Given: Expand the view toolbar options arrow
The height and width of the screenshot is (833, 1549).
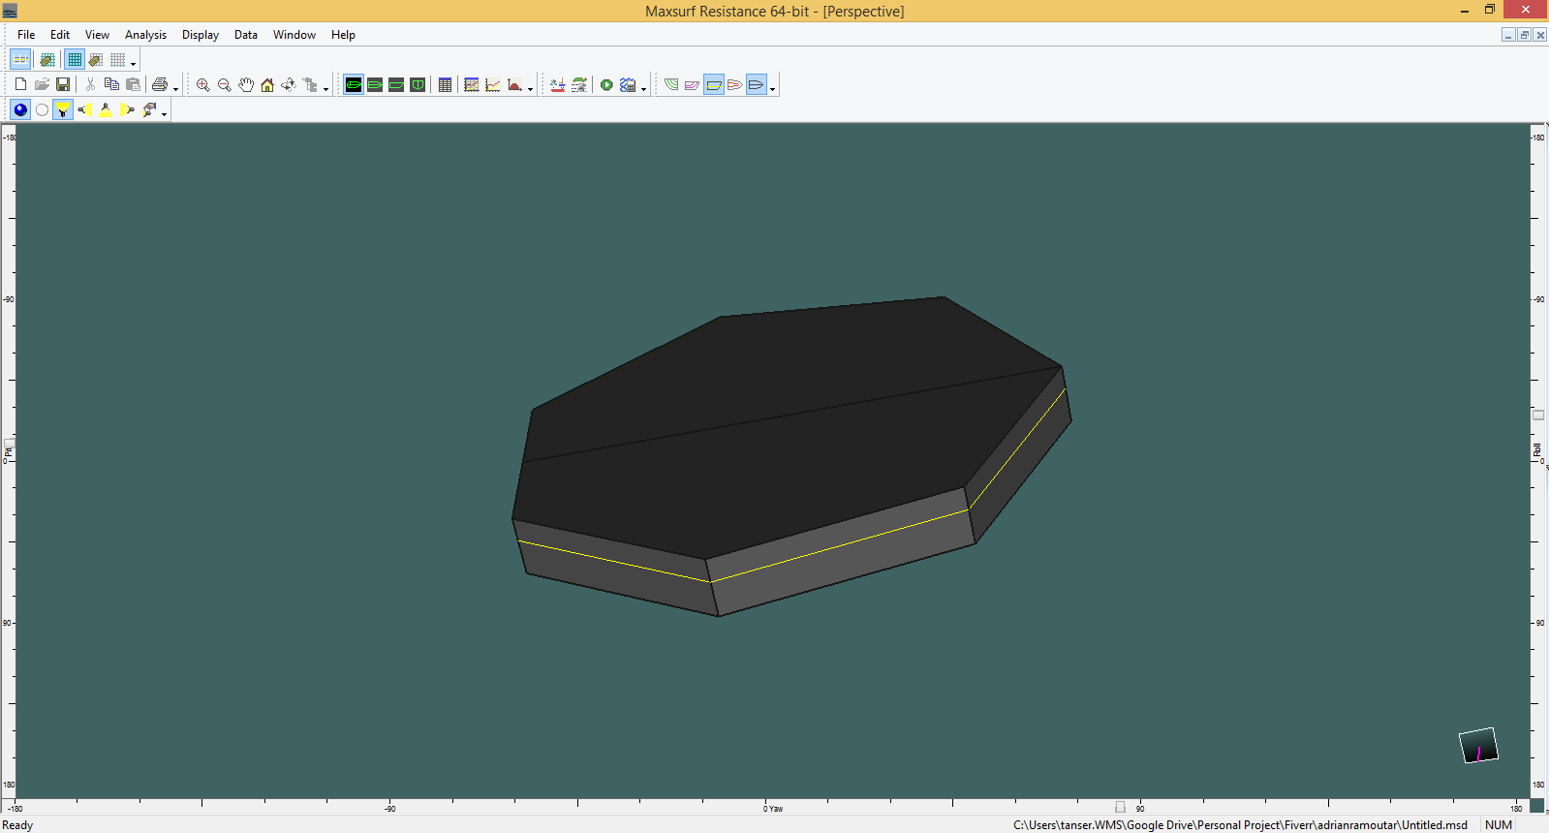Looking at the screenshot, I should point(325,89).
